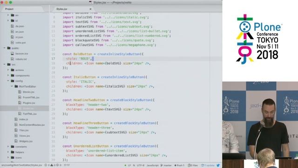Image resolution: width=298 pixels, height=168 pixels.
Task: Click the volto.pot file icon
Action: coord(13,42)
